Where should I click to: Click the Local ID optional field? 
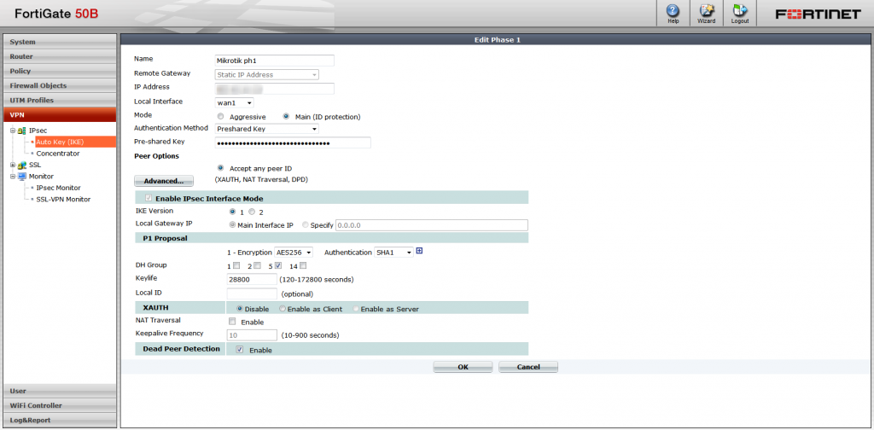pyautogui.click(x=252, y=293)
